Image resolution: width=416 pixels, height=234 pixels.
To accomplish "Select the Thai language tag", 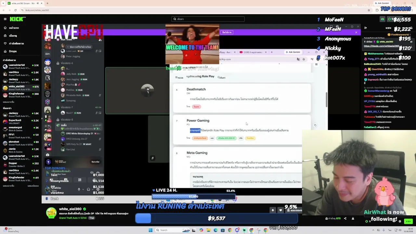I will 92,218.
